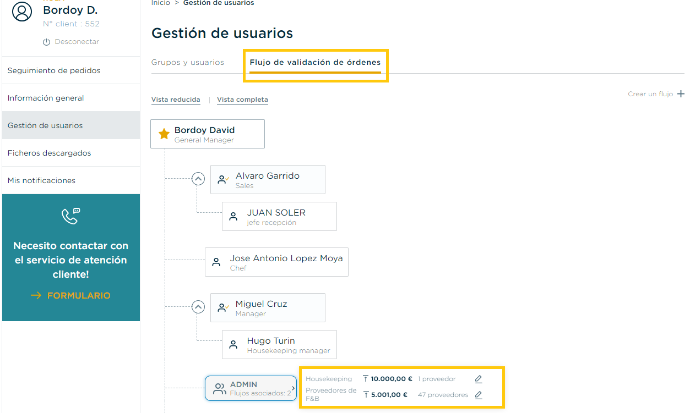Click the person icon on JUAN SOLER card
690x413 pixels.
(233, 217)
